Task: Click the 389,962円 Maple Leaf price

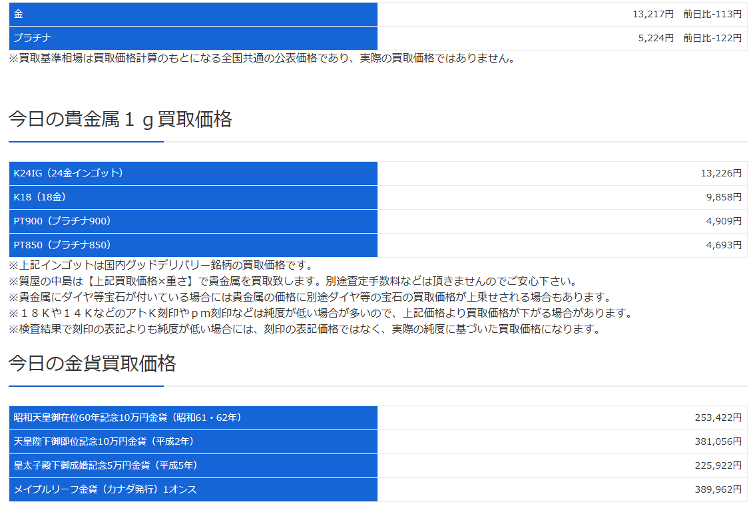Action: point(718,489)
